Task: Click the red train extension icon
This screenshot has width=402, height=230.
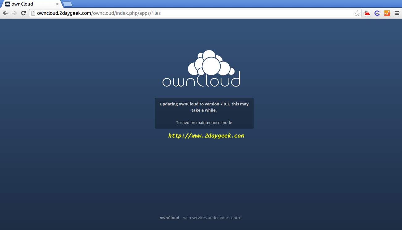Action: point(367,13)
